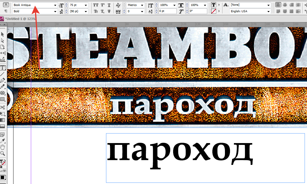The height and width of the screenshot is (184, 307).
Task: Open the vertical scale 100% dropdown
Action: pos(174,5)
